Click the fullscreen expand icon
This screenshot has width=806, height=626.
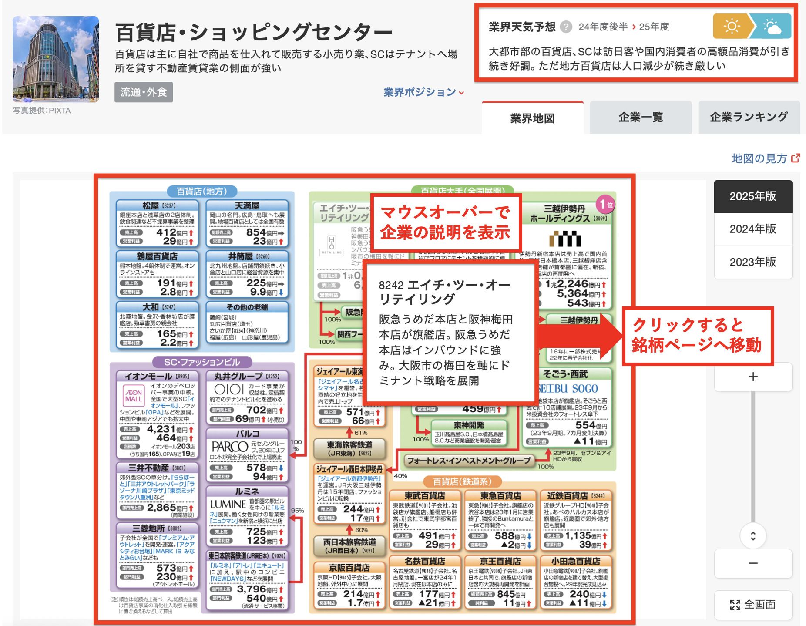[x=735, y=604]
